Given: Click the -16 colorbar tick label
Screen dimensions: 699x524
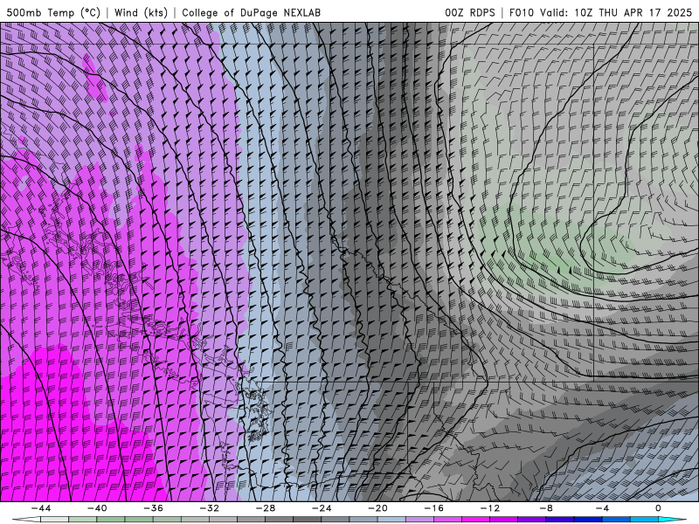Looking at the screenshot, I should [x=433, y=508].
